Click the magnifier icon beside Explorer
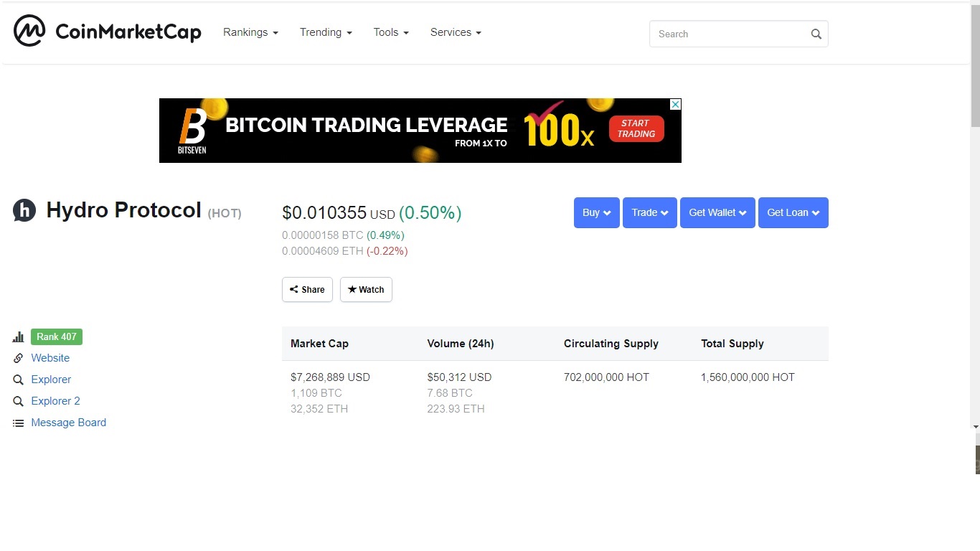Screen dimensions: 980x551 (x=19, y=380)
